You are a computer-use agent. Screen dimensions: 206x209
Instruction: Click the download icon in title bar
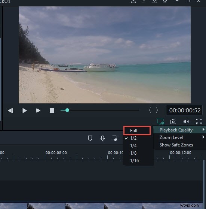[x=165, y=1]
